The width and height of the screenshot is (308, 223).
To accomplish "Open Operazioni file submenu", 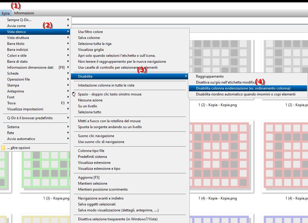I will (35, 79).
